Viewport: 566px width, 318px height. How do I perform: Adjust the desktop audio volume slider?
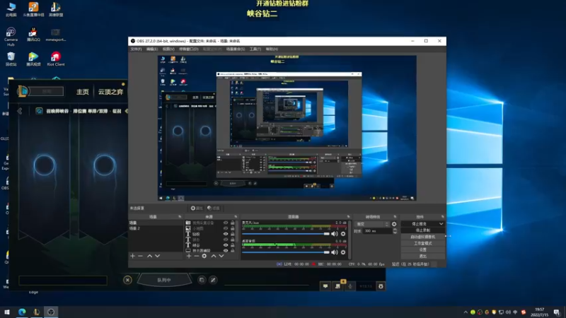click(x=286, y=252)
